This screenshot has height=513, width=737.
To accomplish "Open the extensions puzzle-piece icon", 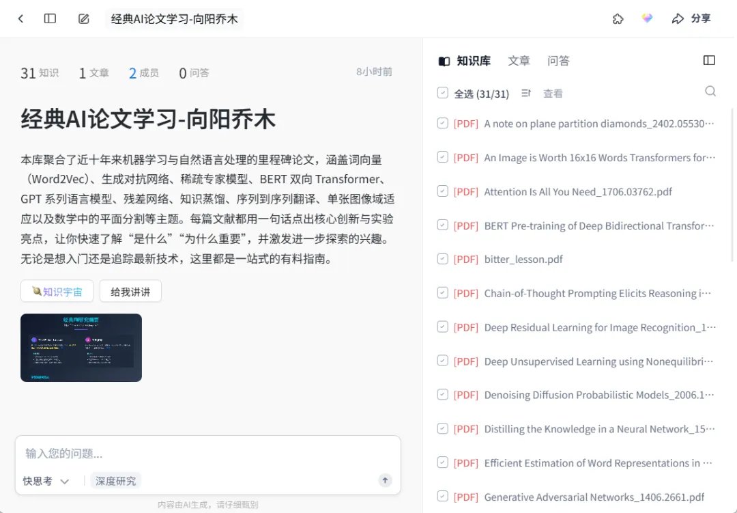I will click(x=618, y=19).
